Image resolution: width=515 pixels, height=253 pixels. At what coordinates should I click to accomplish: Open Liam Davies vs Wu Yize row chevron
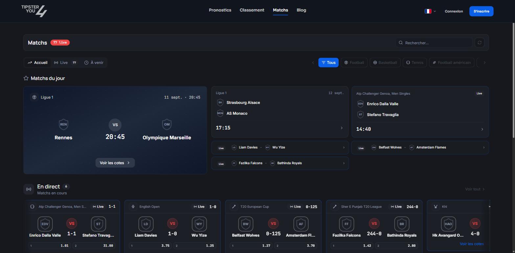point(344,147)
